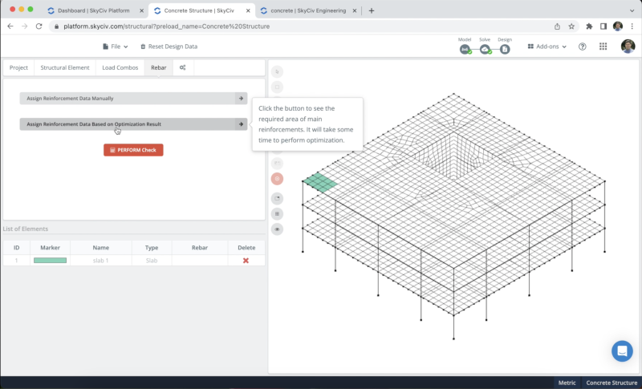Click the browser address bar
Screen dimensions: 642x389
pyautogui.click(x=305, y=26)
